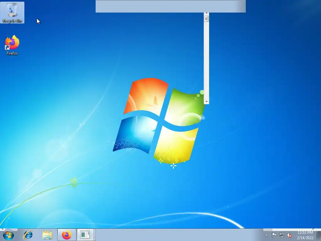Image resolution: width=321 pixels, height=241 pixels.
Task: Click the floating scrollbar's down arrow
Action: click(x=206, y=102)
